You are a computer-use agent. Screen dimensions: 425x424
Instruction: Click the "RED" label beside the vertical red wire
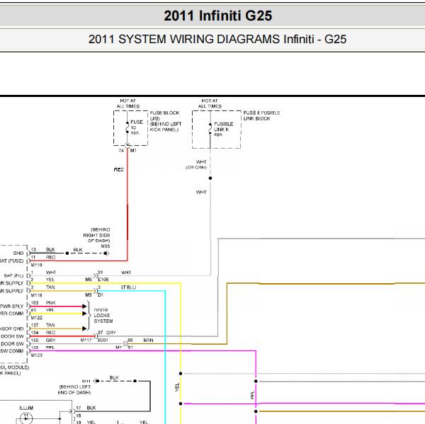[119, 170]
